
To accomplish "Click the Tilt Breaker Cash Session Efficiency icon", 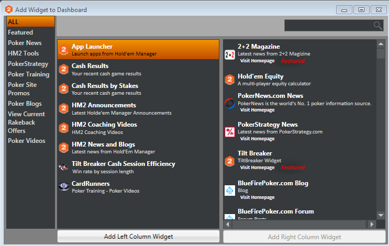I will (63, 167).
